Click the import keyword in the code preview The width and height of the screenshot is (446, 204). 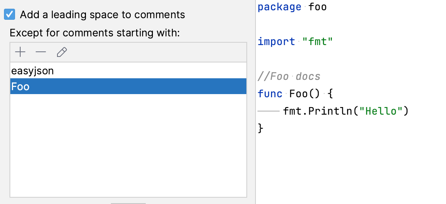pos(276,42)
